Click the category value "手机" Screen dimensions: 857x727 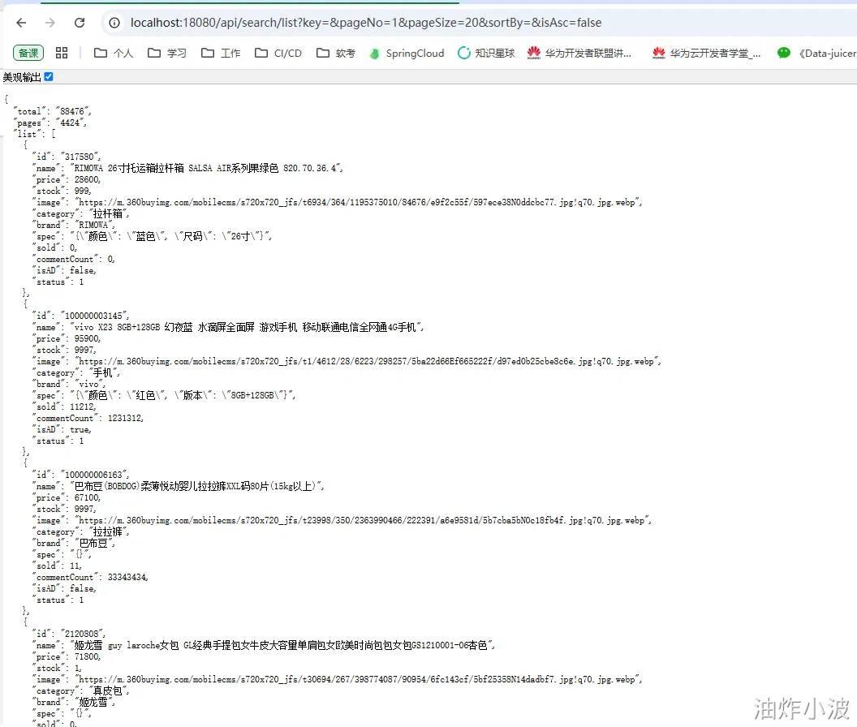104,372
